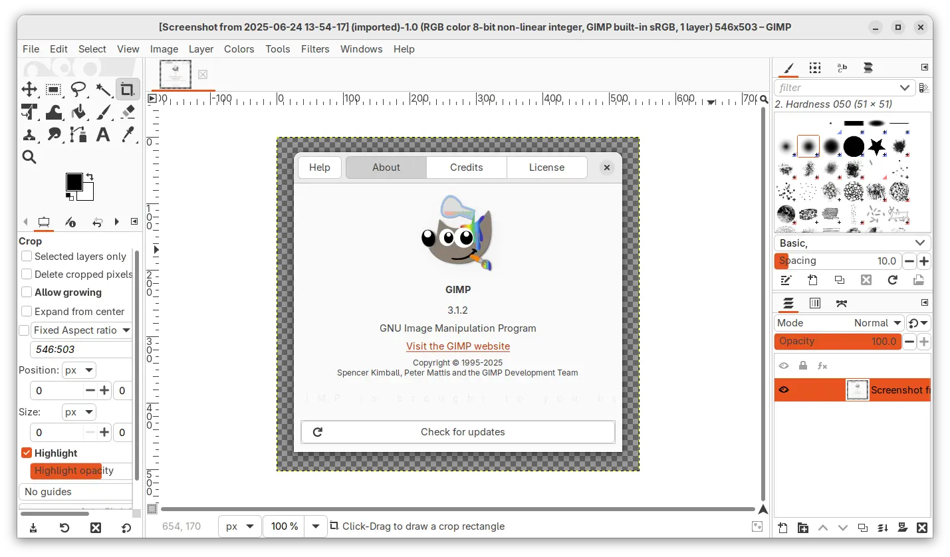The image size is (950, 557).
Task: Switch to the Patterns tab in brushes dock
Action: click(815, 68)
